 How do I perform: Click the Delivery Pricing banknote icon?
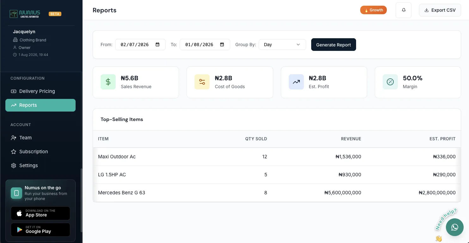tap(14, 91)
